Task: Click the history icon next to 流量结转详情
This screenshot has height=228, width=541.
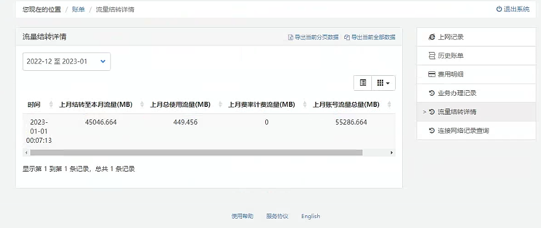Action: tap(432, 112)
